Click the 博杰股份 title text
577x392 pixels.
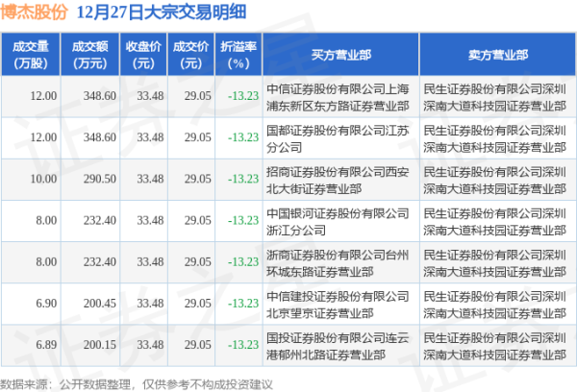point(34,12)
